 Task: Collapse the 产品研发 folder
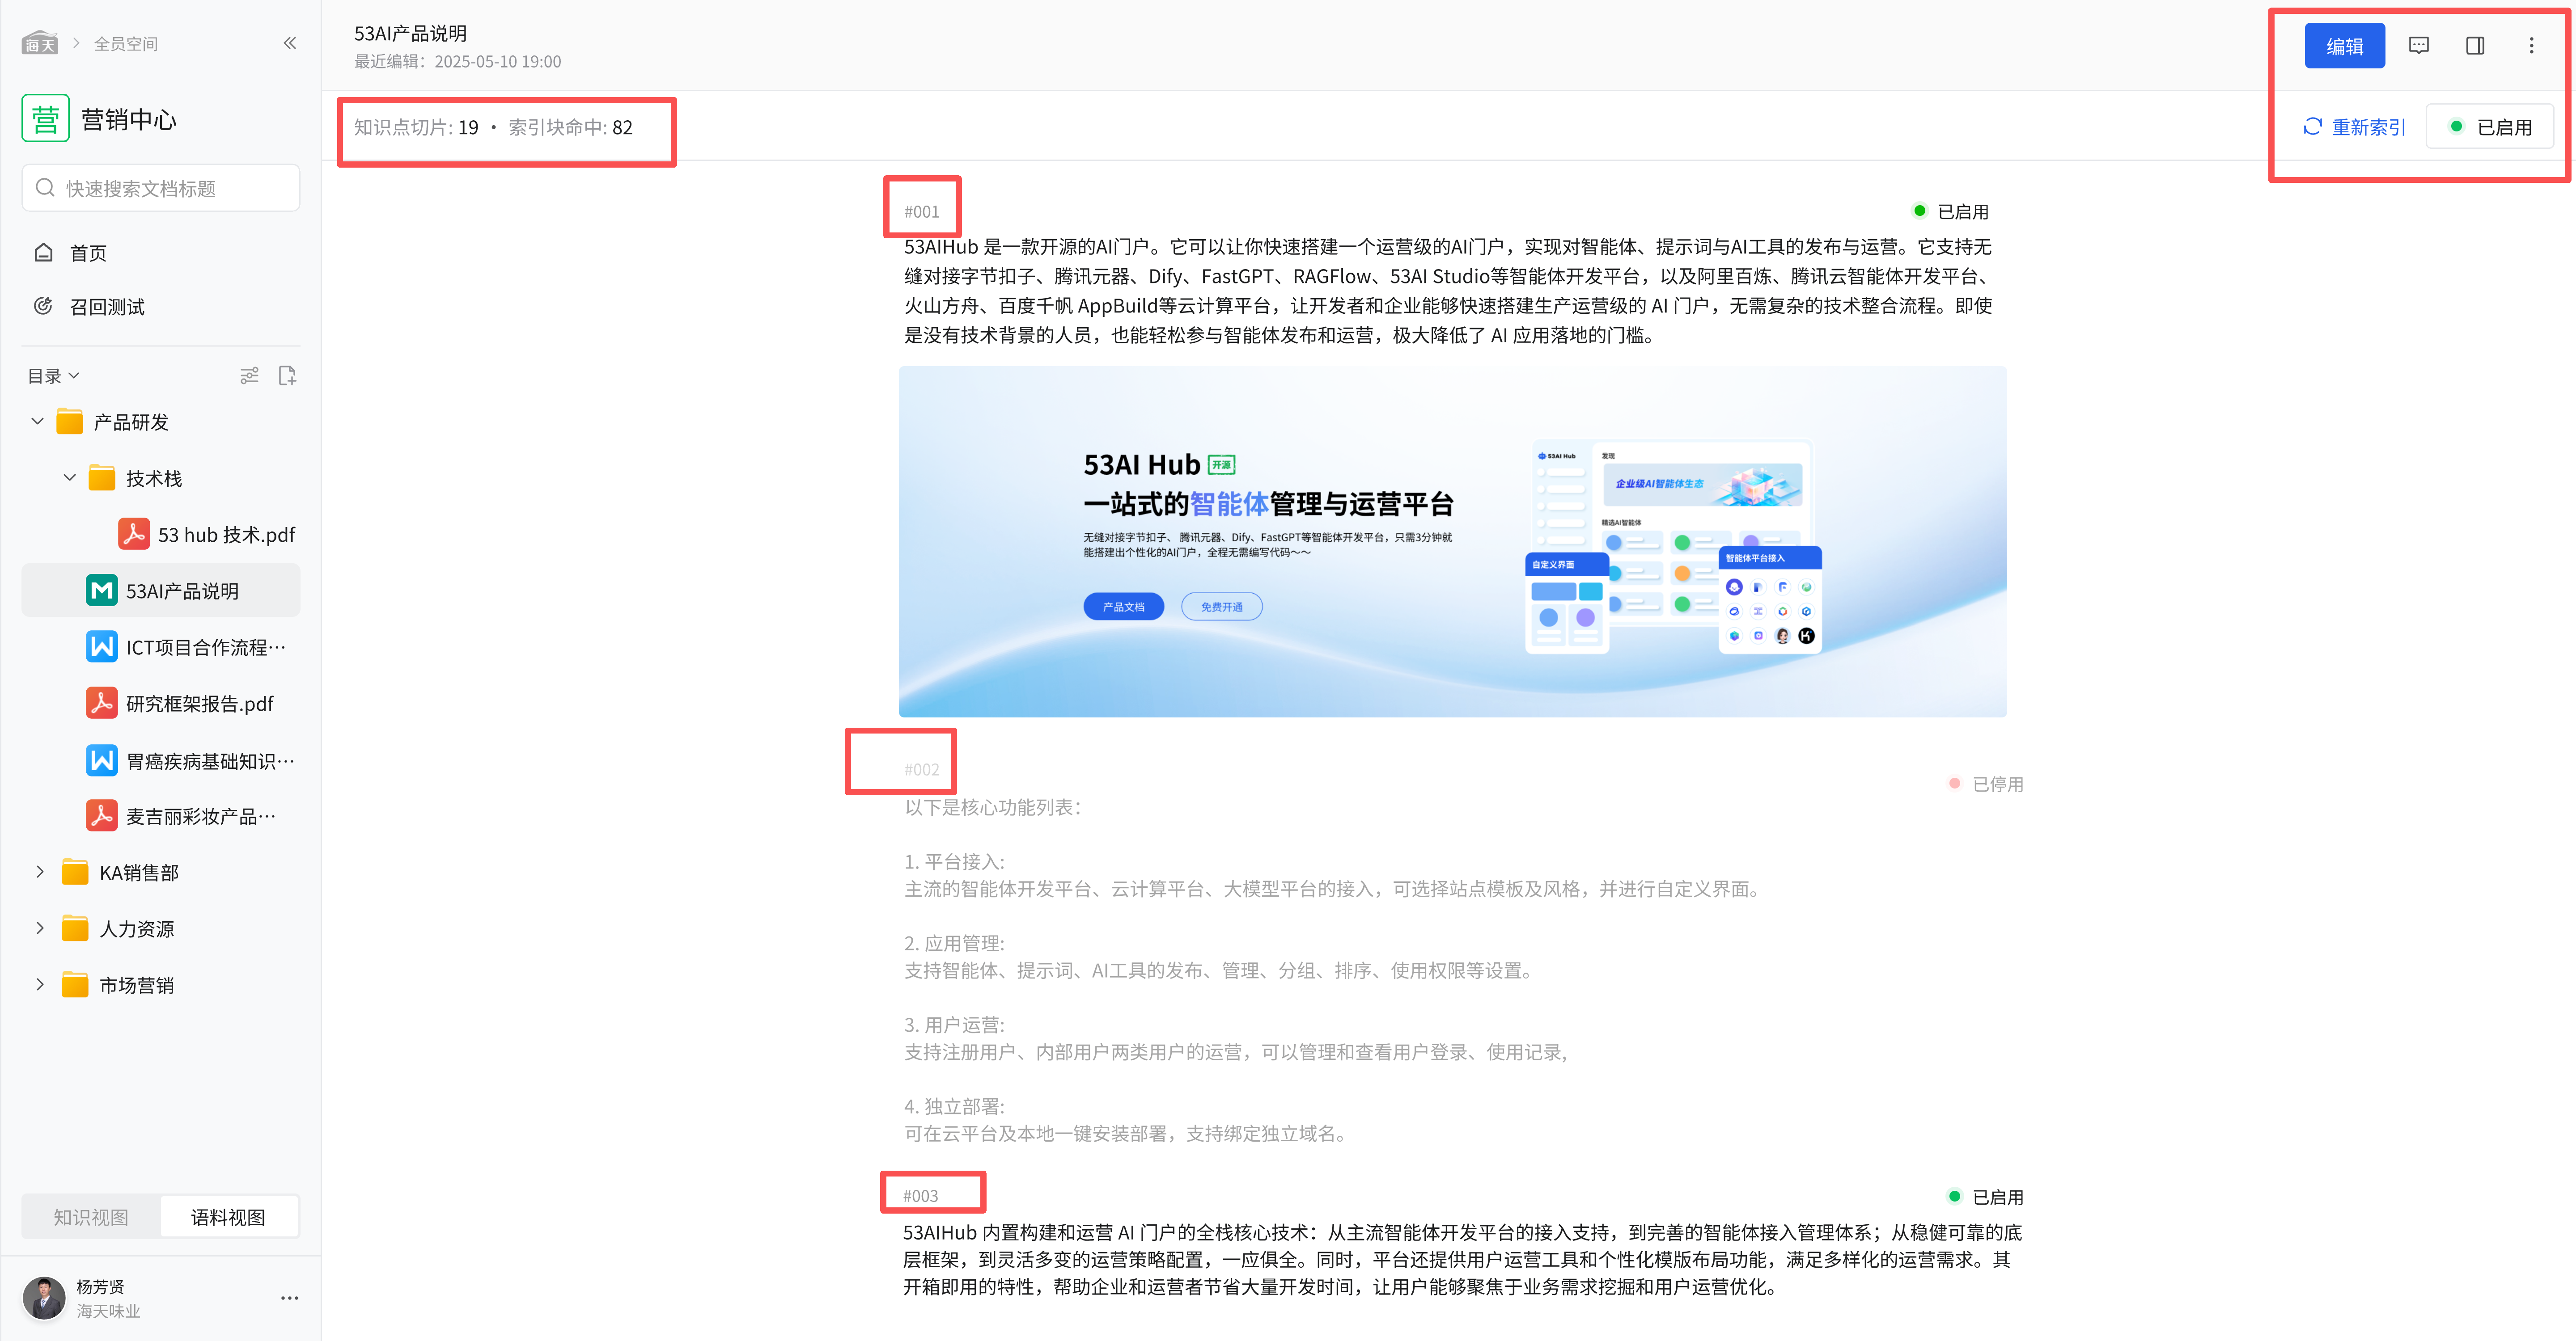click(38, 422)
